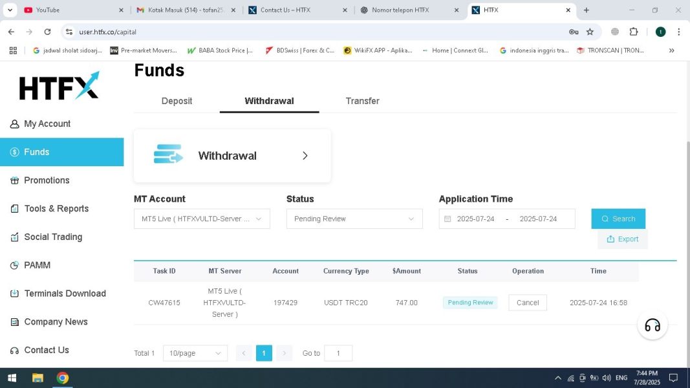
Task: Open File Explorer from the taskbar
Action: coord(38,378)
